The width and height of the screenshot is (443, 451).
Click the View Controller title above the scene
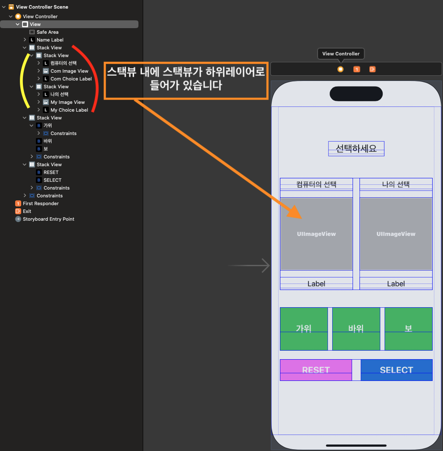[340, 54]
